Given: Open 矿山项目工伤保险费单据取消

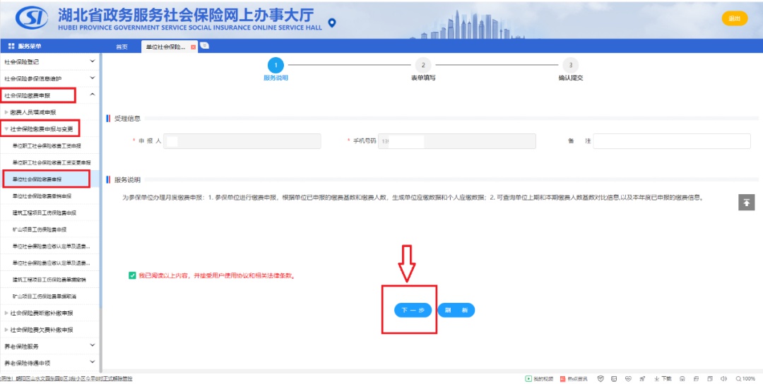Looking at the screenshot, I should click(45, 296).
